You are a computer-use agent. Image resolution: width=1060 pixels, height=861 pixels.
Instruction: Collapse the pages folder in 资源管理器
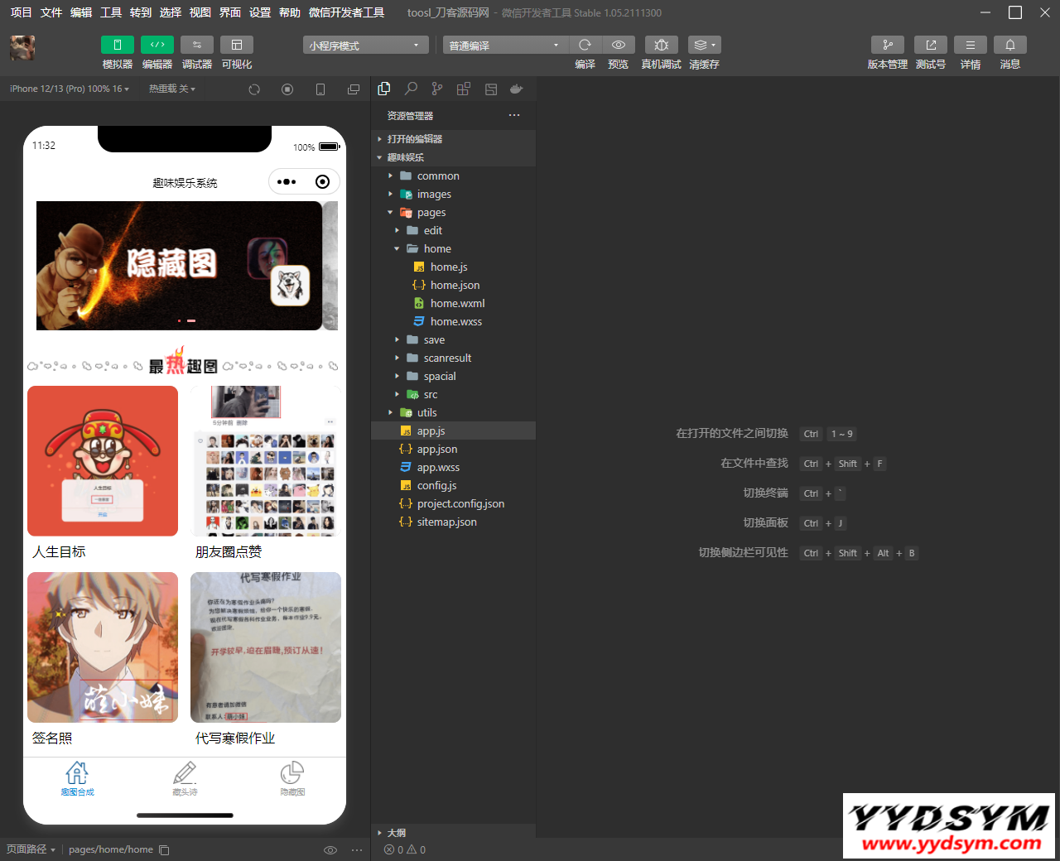pyautogui.click(x=389, y=212)
